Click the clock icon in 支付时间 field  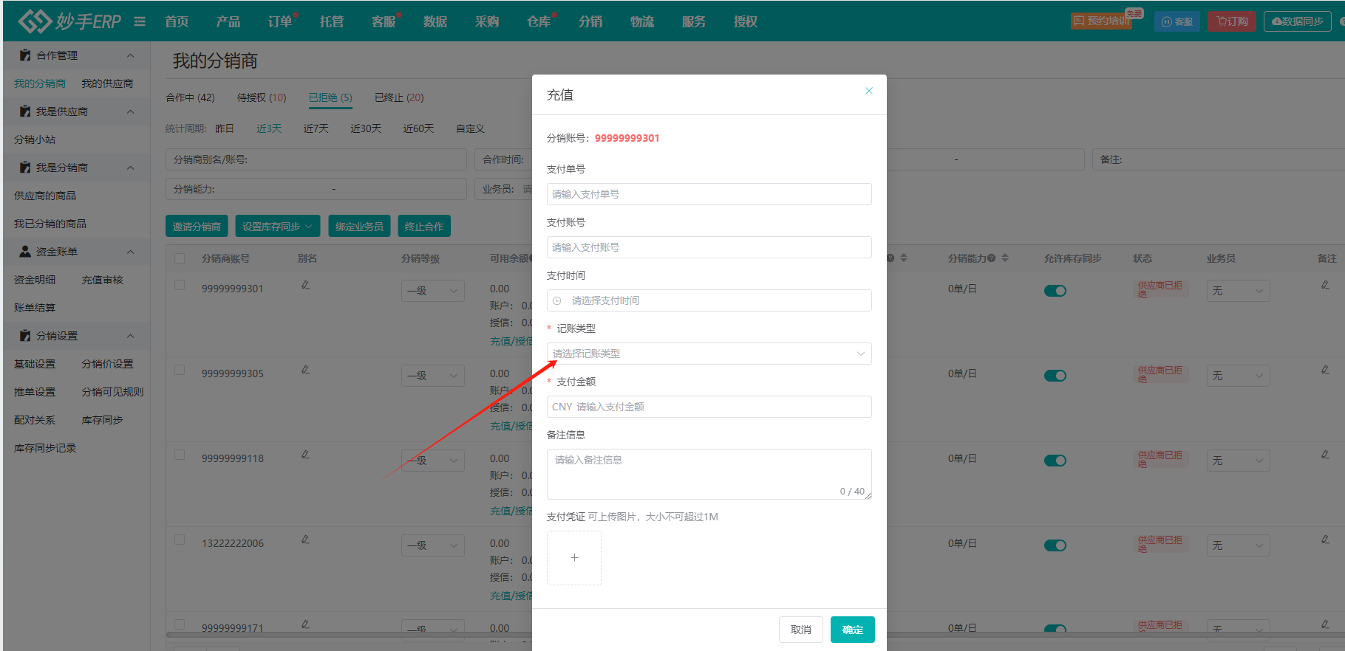[557, 300]
